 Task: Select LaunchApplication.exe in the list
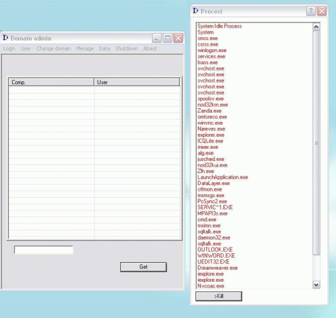coord(222,177)
